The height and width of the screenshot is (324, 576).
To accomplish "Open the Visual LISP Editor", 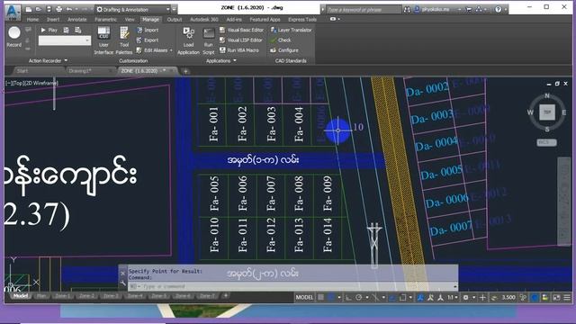I will tap(241, 40).
